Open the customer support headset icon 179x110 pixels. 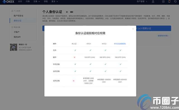click(175, 1)
